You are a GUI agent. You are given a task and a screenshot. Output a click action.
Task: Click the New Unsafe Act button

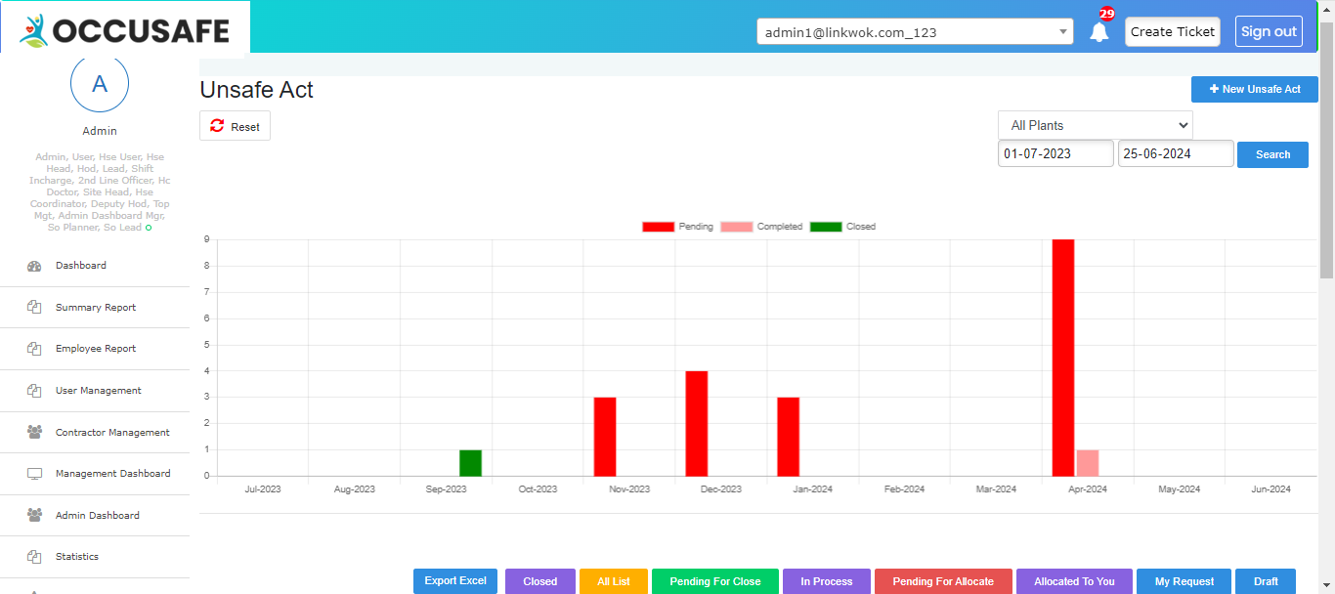point(1255,89)
